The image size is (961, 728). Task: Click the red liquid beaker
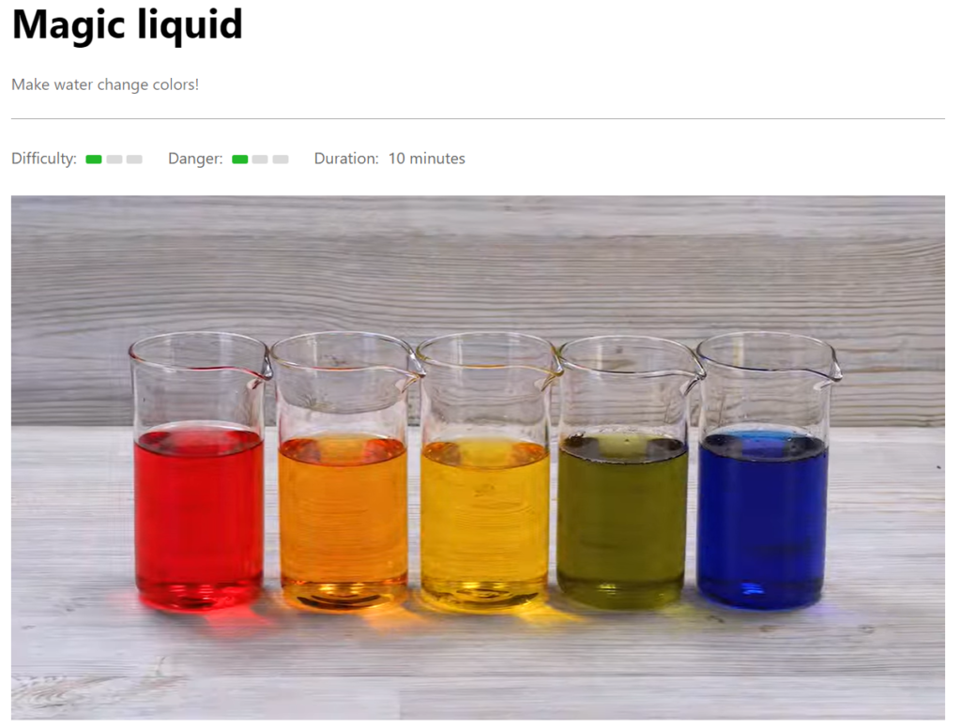coord(200,471)
